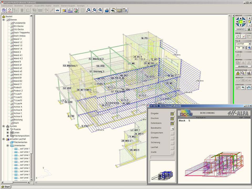Toggle the Datenbasis checkbox
This screenshot has width=252, height=189.
pyautogui.click(x=172, y=123)
